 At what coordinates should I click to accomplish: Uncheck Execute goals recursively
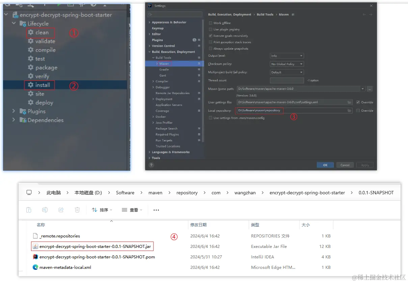211,36
